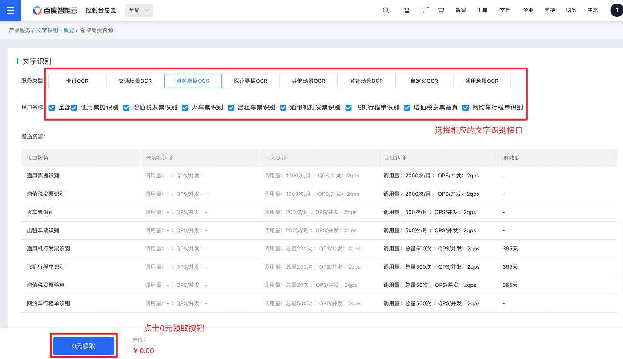Viewport: 623px width, 359px height.
Task: Open the user avatar icon
Action: (617, 10)
